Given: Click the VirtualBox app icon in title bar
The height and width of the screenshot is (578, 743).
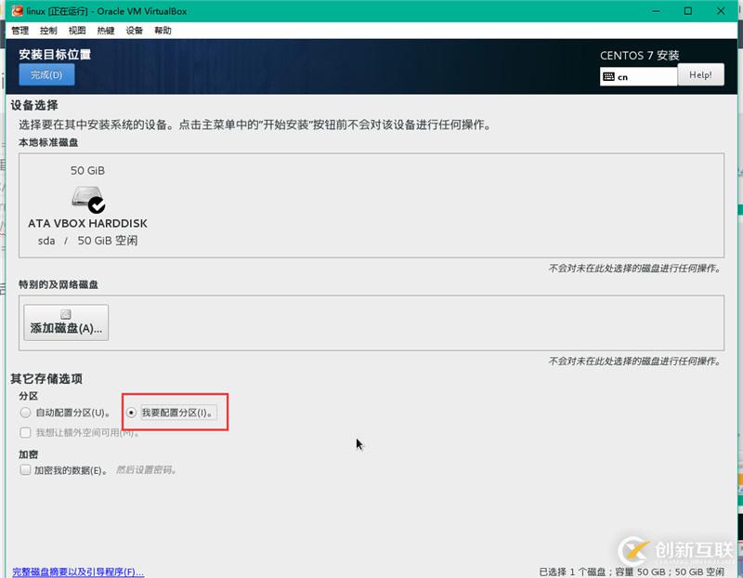Looking at the screenshot, I should pos(18,10).
